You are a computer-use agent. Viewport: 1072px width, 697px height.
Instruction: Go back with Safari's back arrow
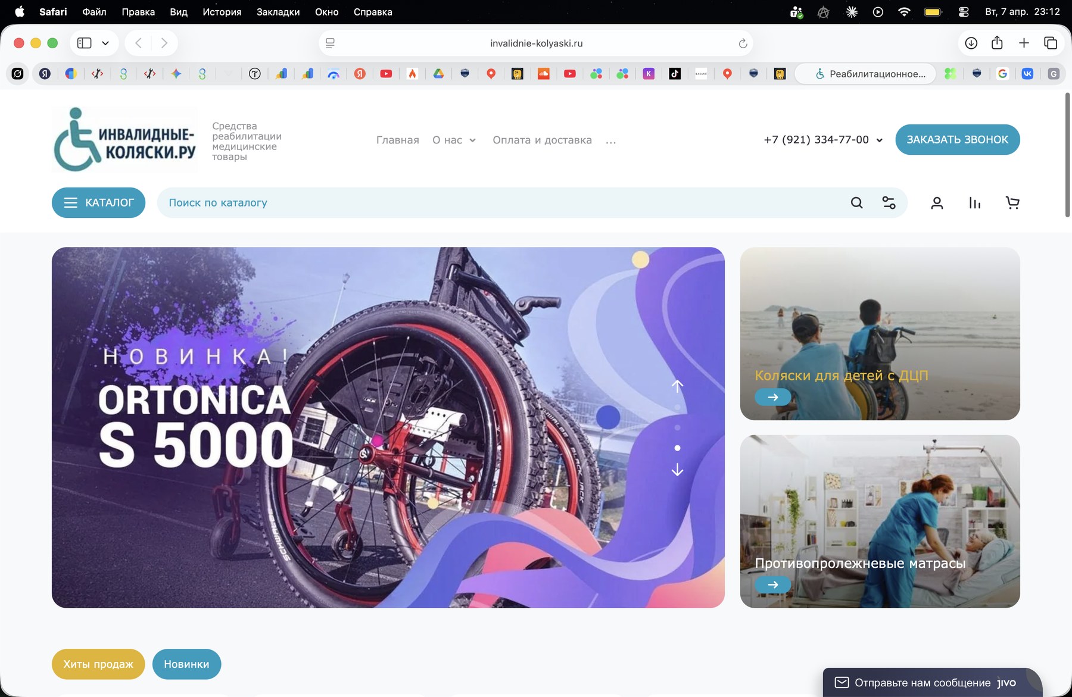[x=138, y=43]
